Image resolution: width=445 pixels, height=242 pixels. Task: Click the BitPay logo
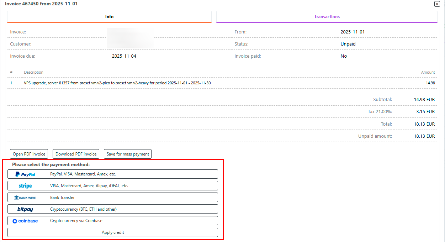pos(25,209)
